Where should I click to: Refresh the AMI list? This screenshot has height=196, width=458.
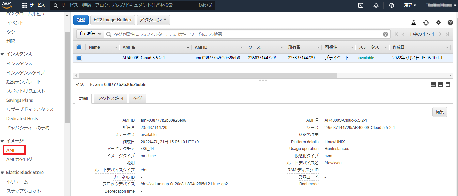pos(426,23)
